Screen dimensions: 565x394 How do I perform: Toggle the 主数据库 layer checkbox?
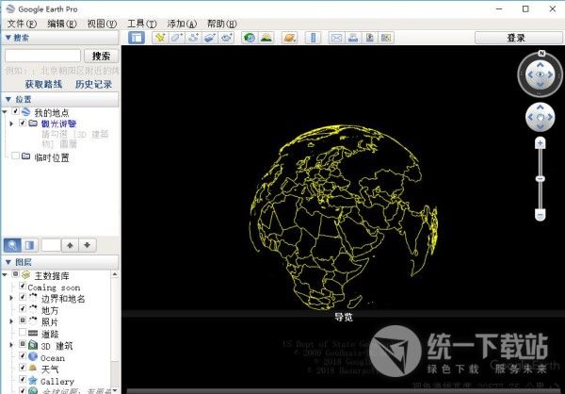[15, 274]
